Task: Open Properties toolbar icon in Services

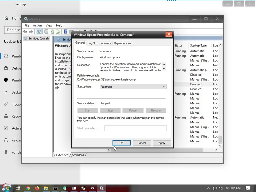Action: coord(46,31)
